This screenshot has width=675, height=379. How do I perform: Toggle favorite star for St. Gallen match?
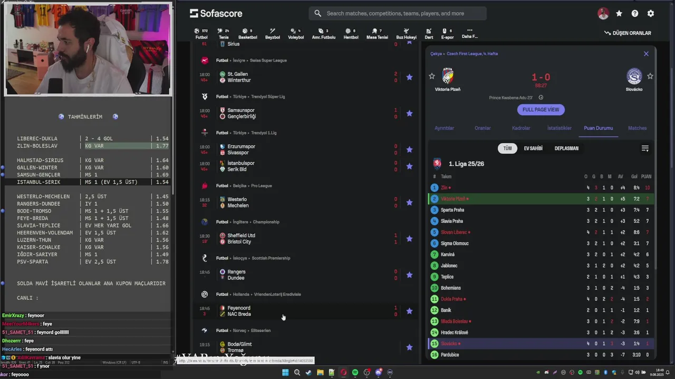click(x=409, y=77)
